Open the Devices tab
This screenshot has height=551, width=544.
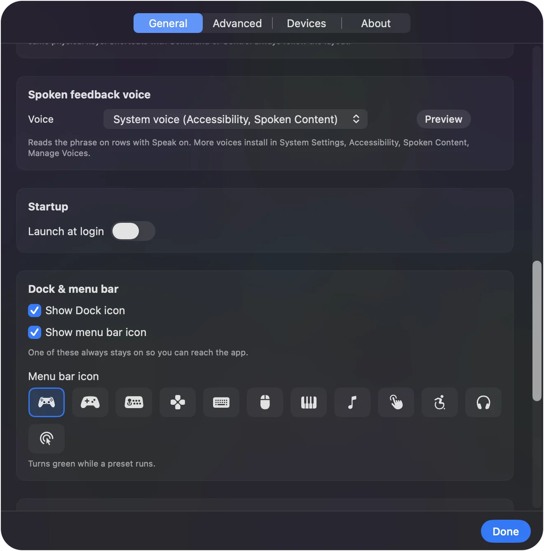coord(307,23)
